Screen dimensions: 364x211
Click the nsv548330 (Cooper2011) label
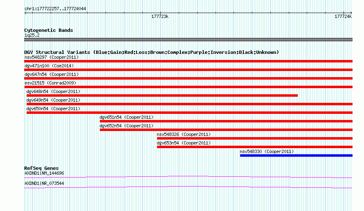pyautogui.click(x=267, y=151)
